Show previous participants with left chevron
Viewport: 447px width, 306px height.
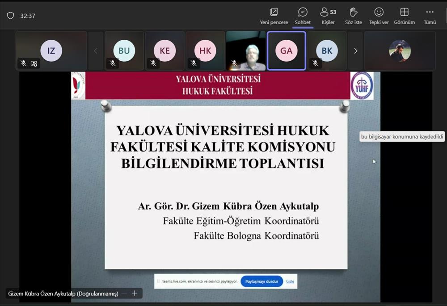point(96,51)
